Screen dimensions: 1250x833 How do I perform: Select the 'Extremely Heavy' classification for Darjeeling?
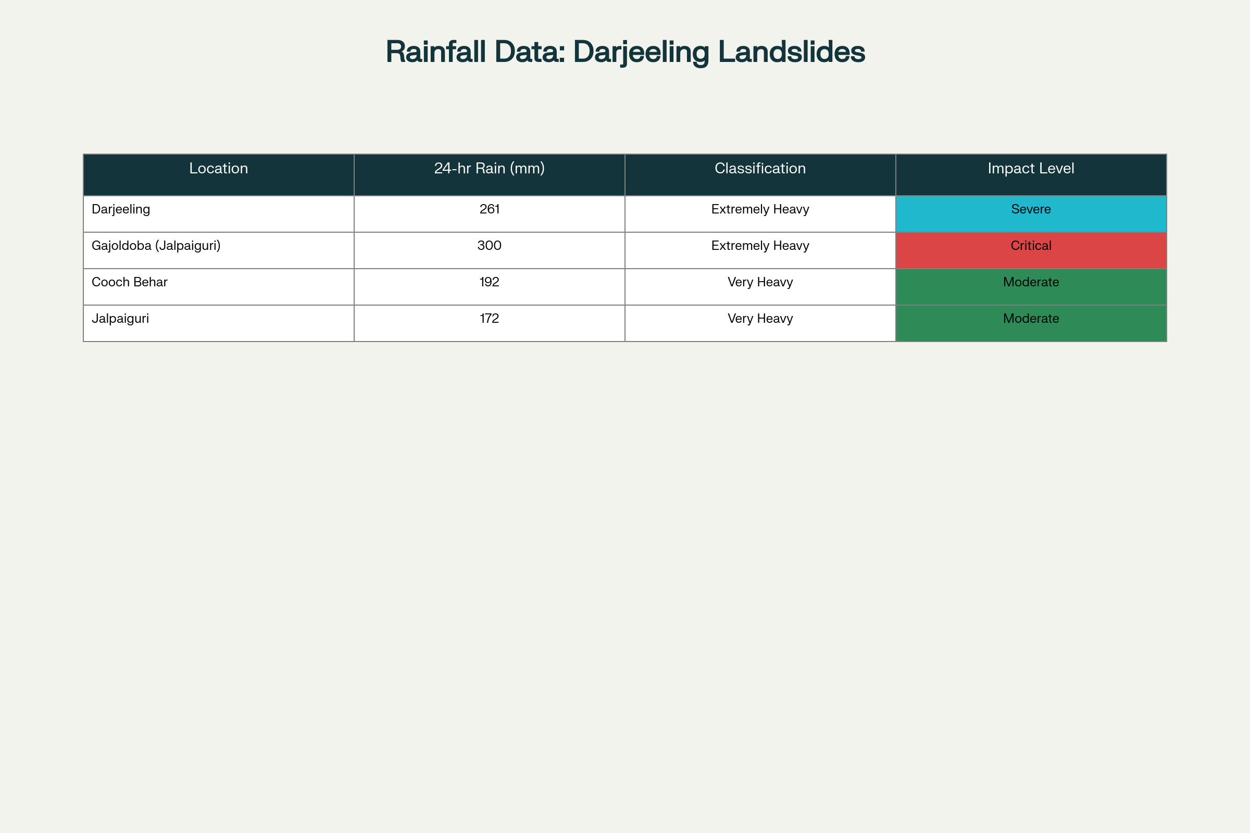[760, 209]
